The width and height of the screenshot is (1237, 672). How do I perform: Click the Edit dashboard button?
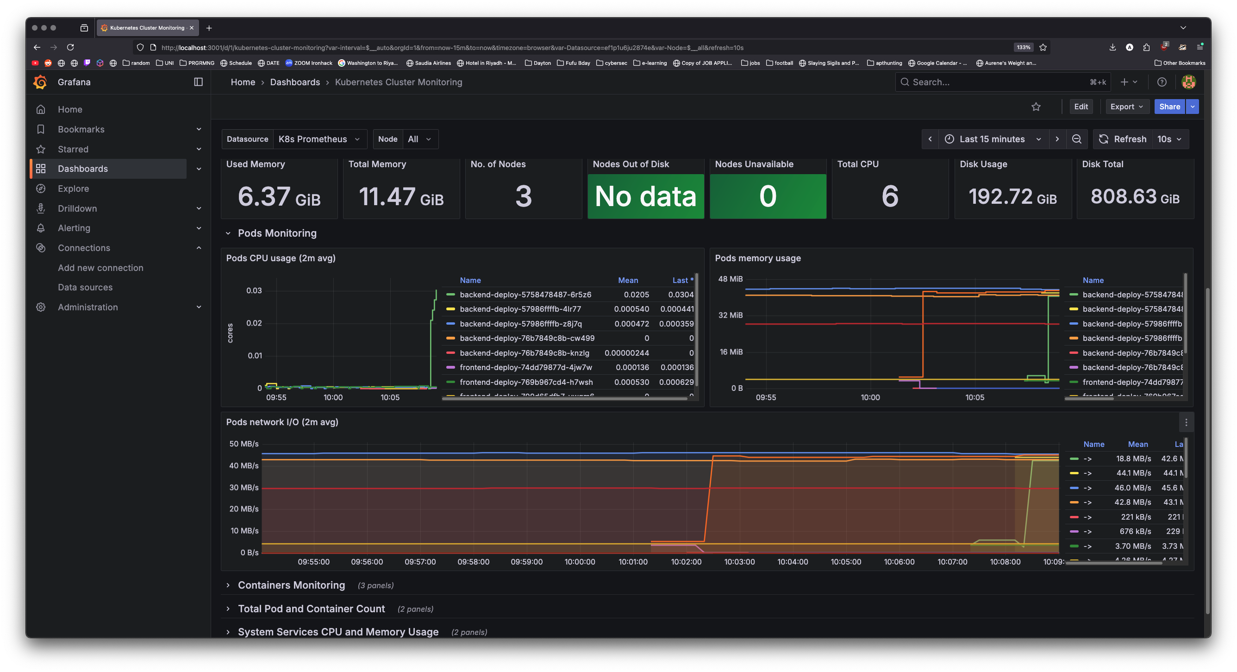click(x=1081, y=107)
